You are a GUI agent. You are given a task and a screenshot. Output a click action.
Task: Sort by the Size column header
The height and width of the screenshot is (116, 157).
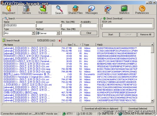(62, 45)
